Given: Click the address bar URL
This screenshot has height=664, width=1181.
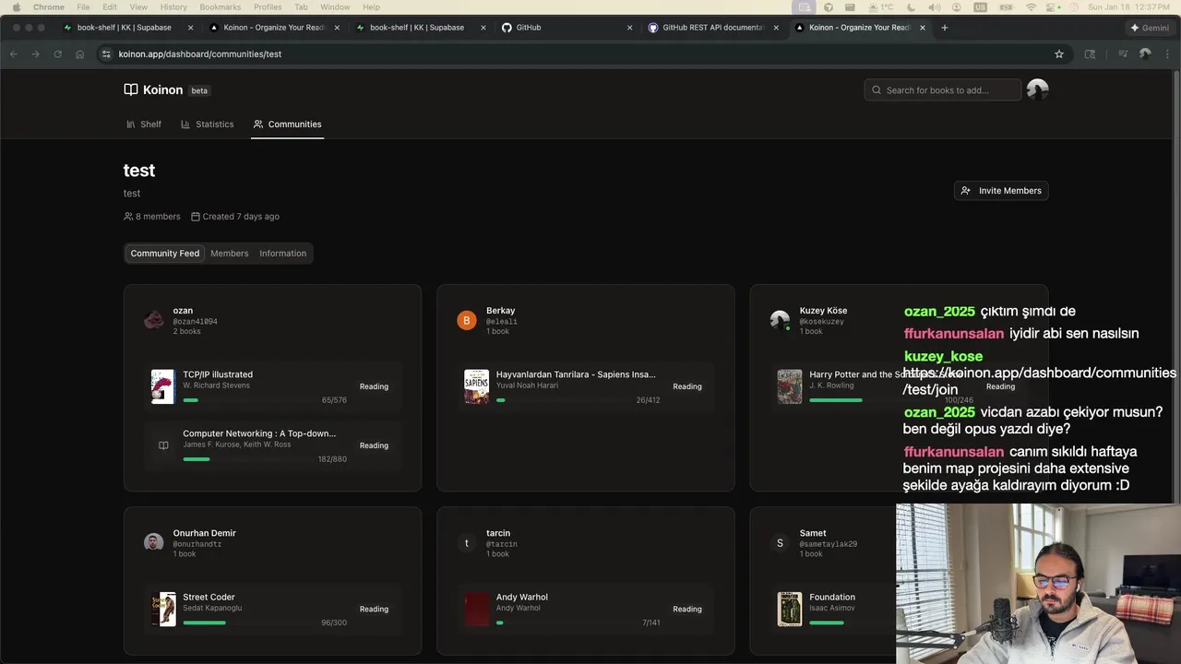Looking at the screenshot, I should [x=200, y=54].
